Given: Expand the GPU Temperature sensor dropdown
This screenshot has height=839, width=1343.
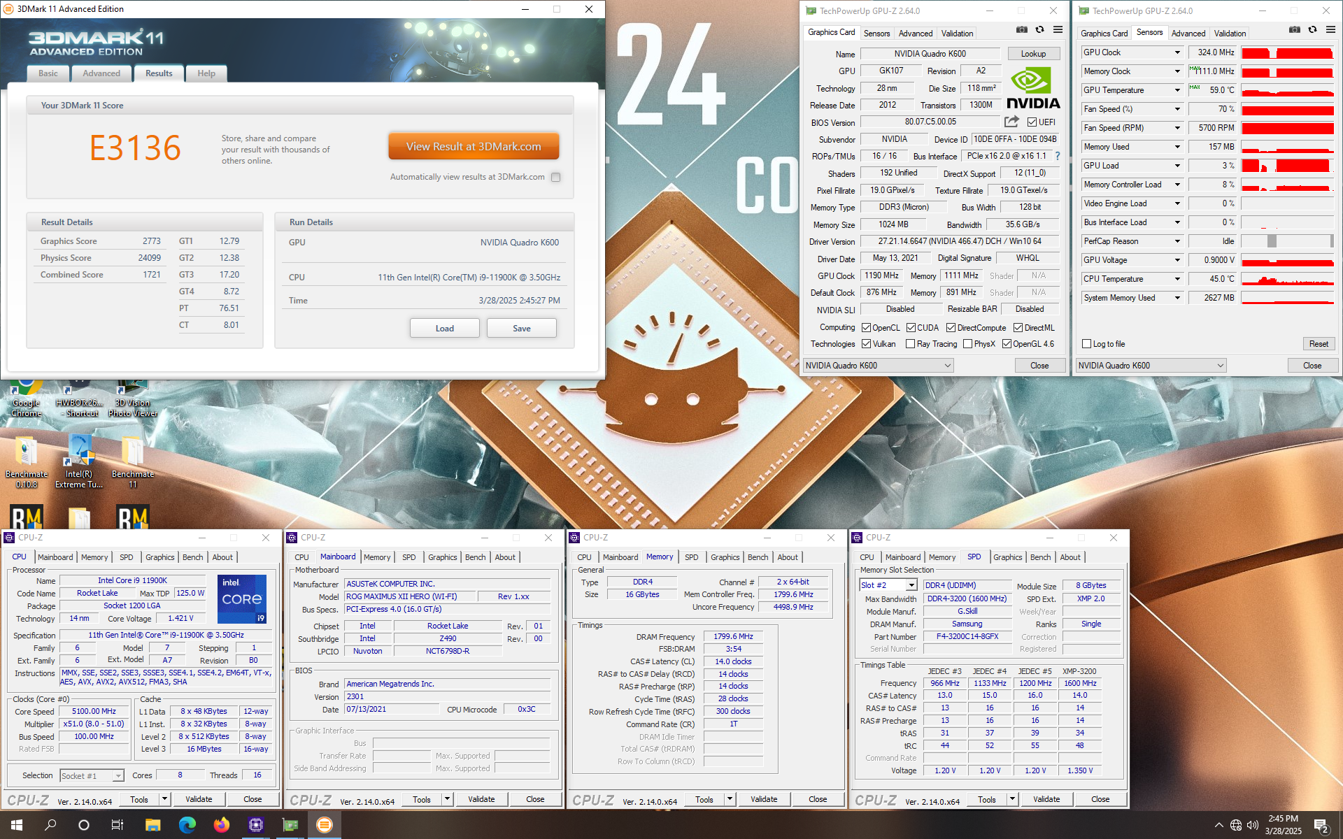Looking at the screenshot, I should pos(1177,90).
